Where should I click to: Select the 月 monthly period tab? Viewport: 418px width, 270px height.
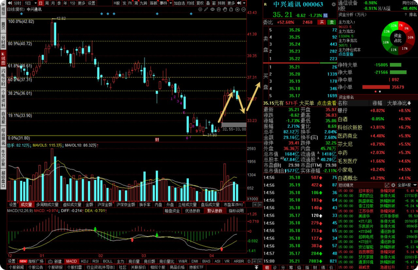[x=53, y=3]
